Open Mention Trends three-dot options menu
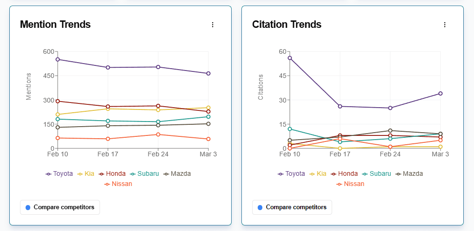Viewport: 474px width, 231px height. click(x=213, y=25)
